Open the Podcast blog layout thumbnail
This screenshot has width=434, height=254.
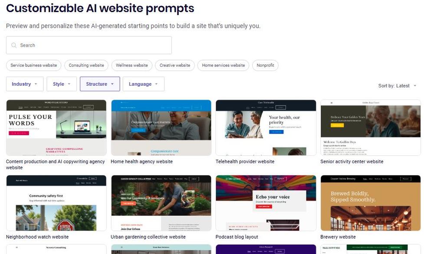click(266, 203)
